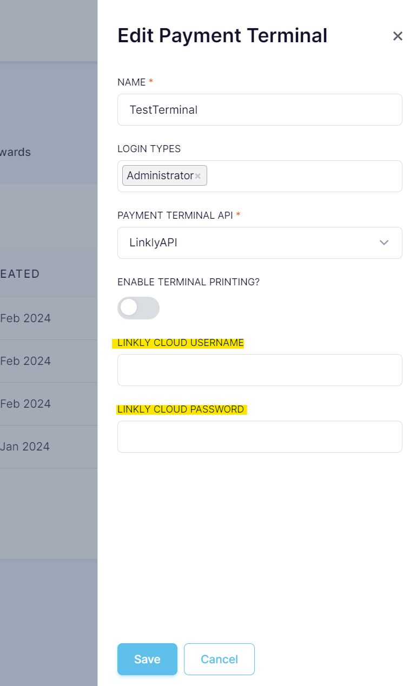Viewport: 416px width, 686px height.
Task: Select the Administrator tag chip
Action: coord(160,175)
